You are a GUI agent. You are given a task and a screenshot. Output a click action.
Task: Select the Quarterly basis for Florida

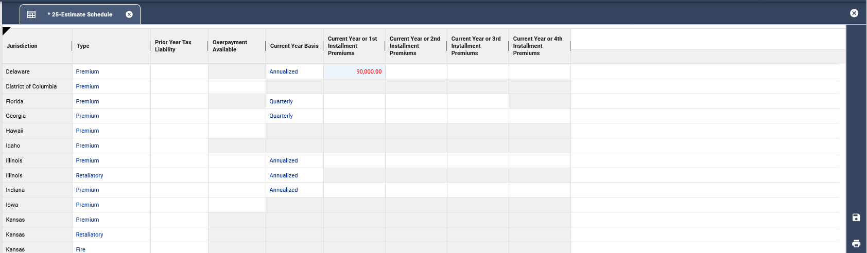pos(281,101)
